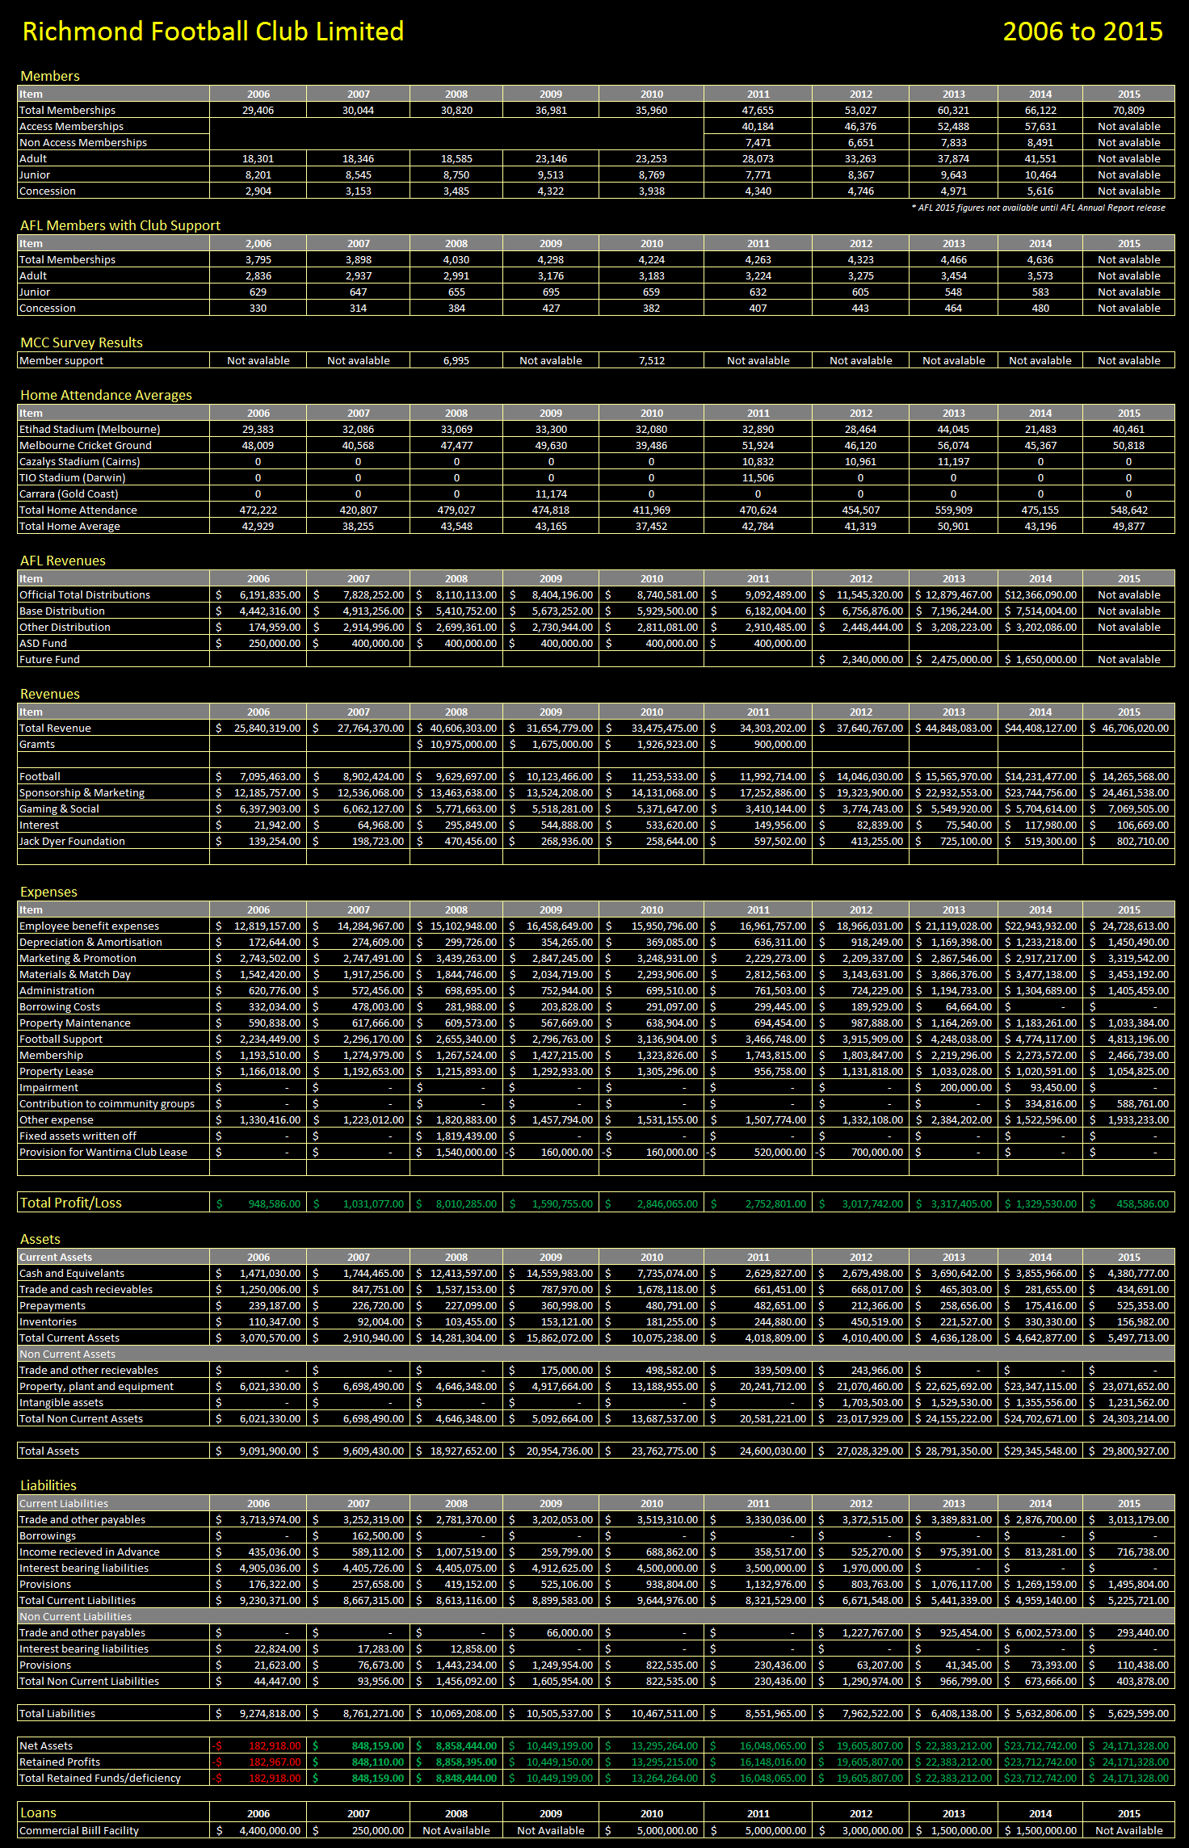
Task: Select the 'Non Access Memberships' row label
Action: [x=83, y=142]
